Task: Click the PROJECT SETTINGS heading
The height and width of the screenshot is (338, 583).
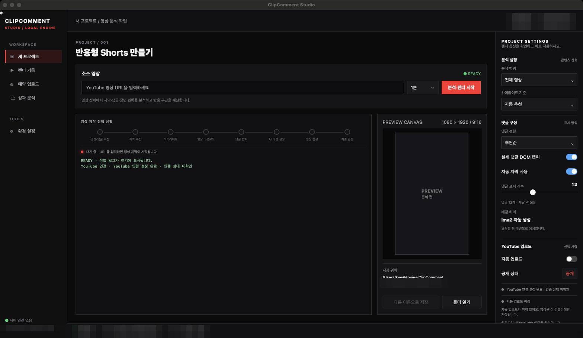Action: pyautogui.click(x=525, y=41)
